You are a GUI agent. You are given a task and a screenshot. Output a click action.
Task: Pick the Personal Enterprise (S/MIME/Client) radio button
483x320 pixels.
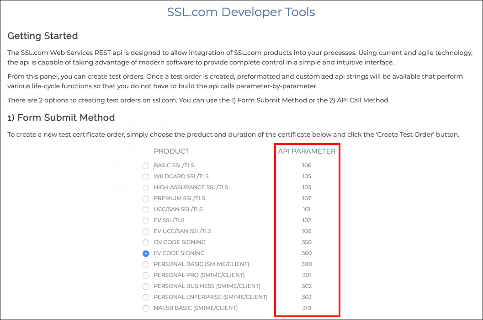click(146, 298)
